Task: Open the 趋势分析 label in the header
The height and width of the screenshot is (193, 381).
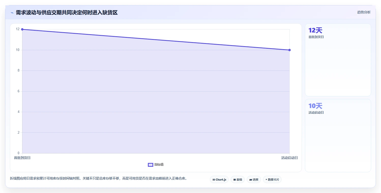Action: pos(364,12)
